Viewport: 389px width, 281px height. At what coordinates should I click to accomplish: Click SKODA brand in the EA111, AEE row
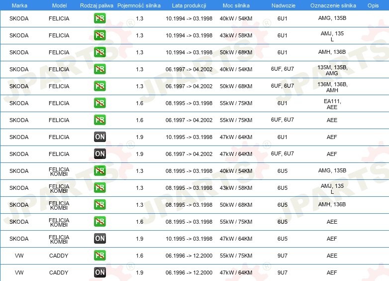pos(19,103)
